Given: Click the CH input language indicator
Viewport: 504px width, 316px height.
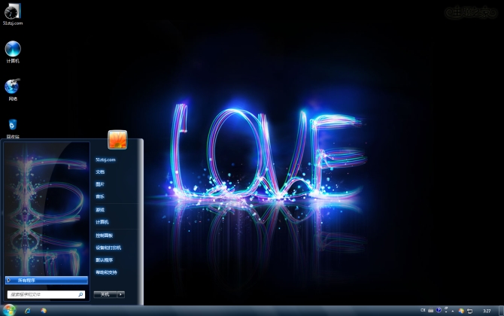Looking at the screenshot, I should point(423,310).
